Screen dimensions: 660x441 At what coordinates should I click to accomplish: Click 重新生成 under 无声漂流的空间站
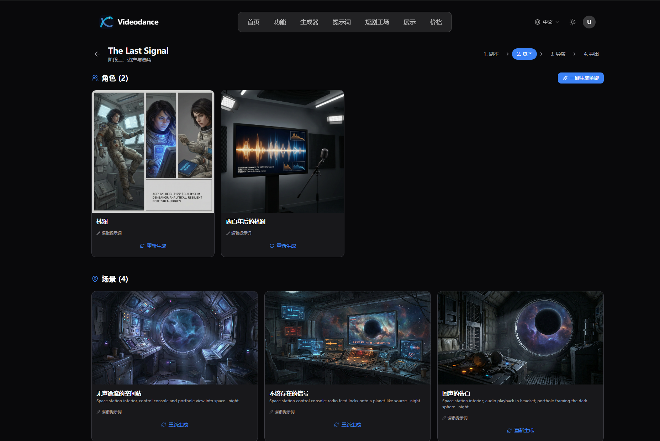(x=174, y=424)
